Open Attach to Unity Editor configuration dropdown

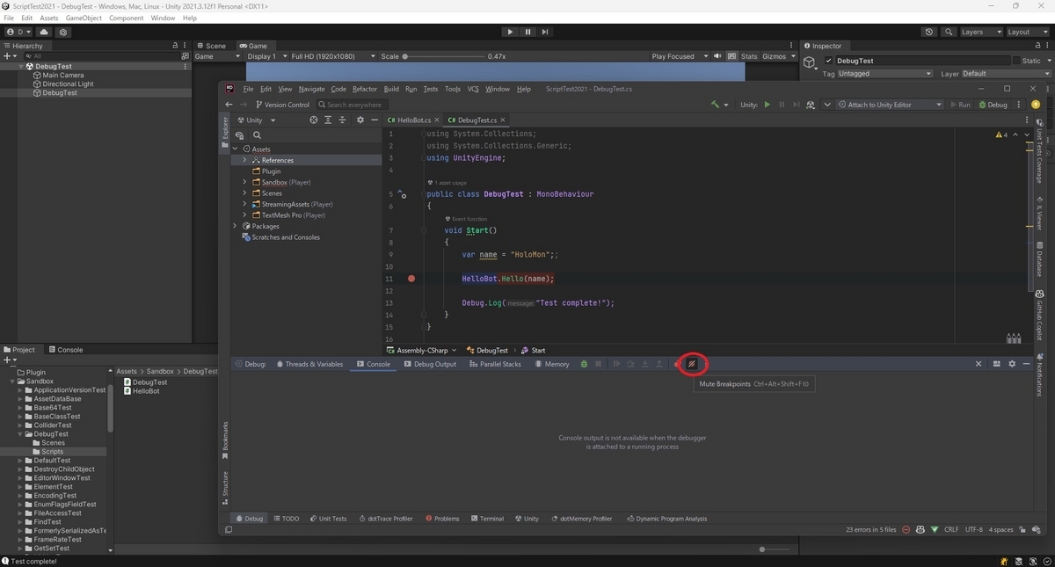click(x=889, y=105)
